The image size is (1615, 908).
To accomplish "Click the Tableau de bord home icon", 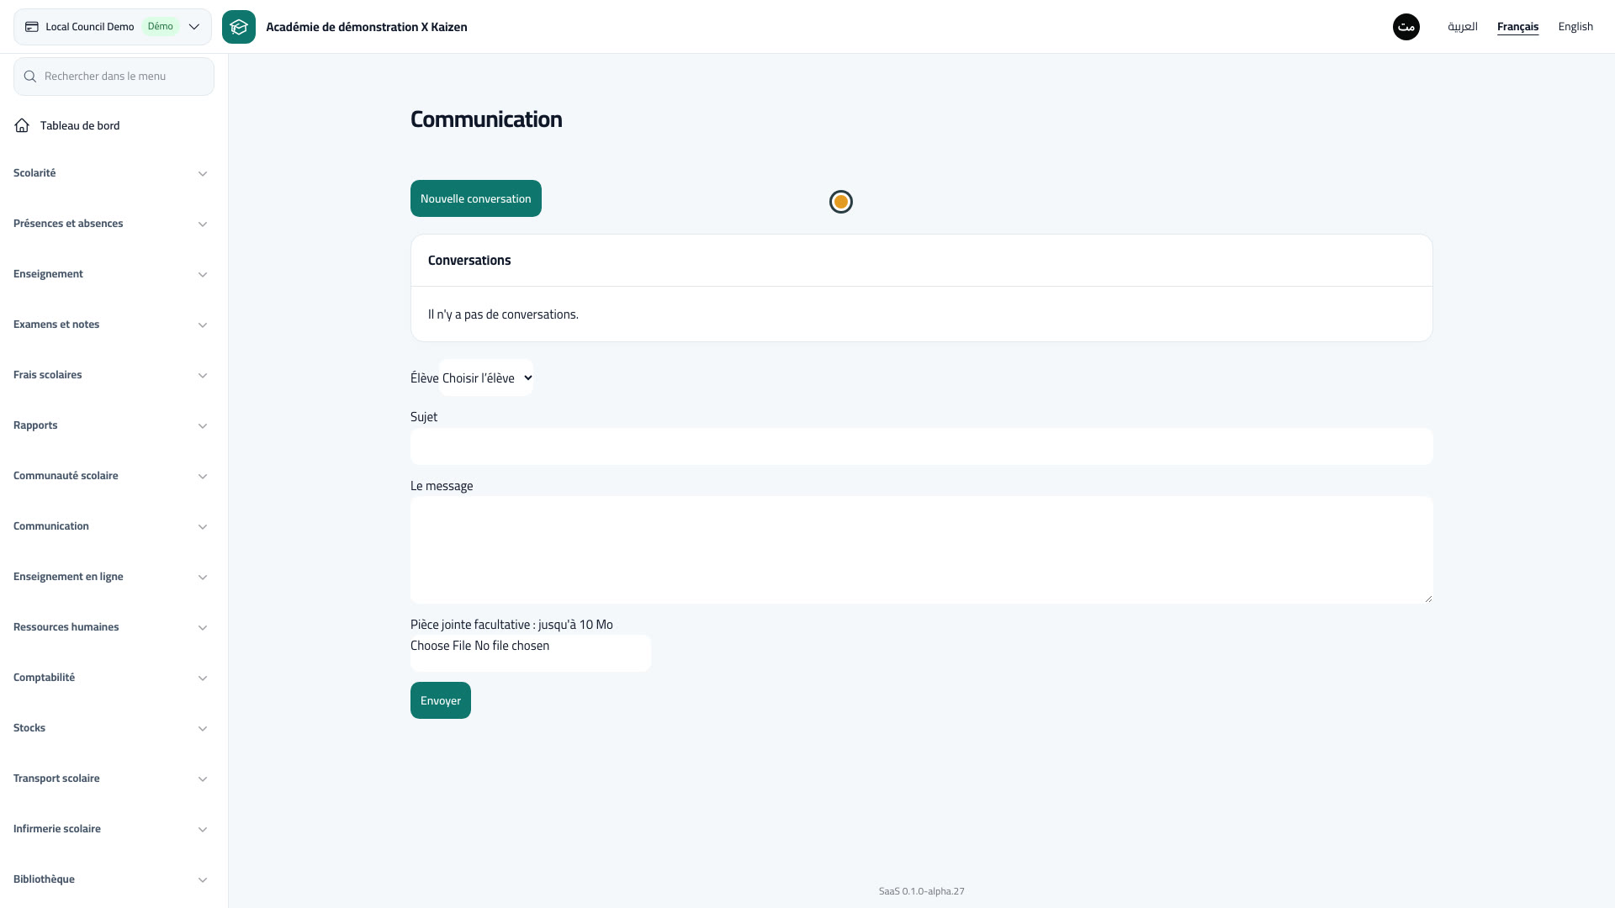I will pos(22,126).
